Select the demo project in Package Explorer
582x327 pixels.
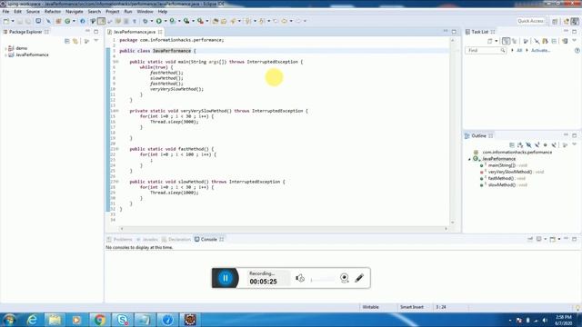coord(22,48)
